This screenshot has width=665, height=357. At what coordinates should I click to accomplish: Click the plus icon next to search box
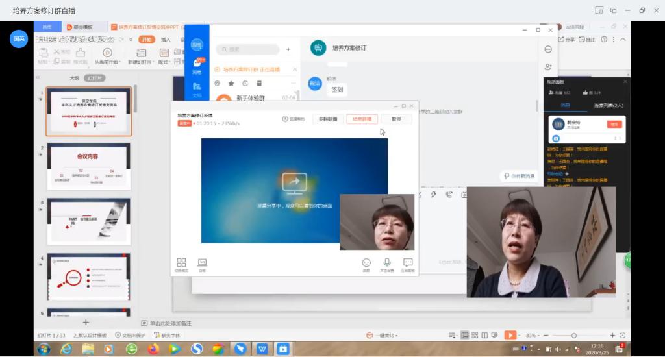[288, 49]
